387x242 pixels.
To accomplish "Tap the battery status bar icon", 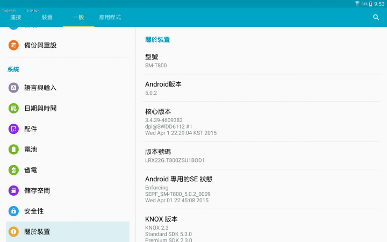I will [x=370, y=4].
